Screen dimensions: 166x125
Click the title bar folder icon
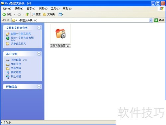click(x=3, y=3)
